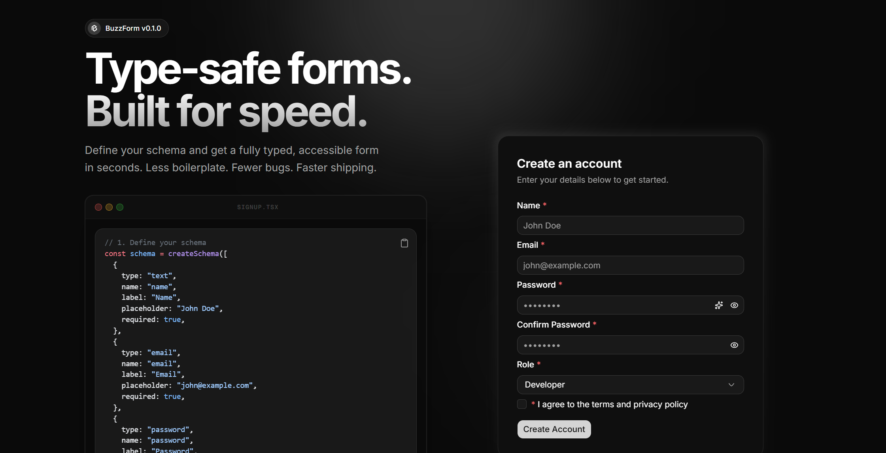This screenshot has width=886, height=453.
Task: Copy the signup.tsx code snippet
Action: pos(404,243)
